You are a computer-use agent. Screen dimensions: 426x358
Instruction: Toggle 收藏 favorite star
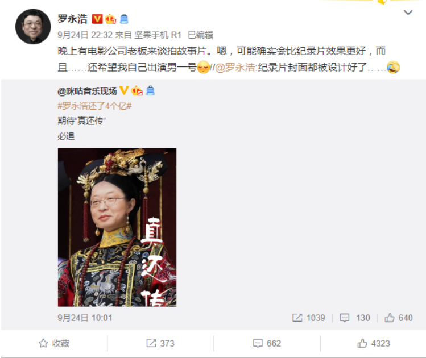coord(54,343)
